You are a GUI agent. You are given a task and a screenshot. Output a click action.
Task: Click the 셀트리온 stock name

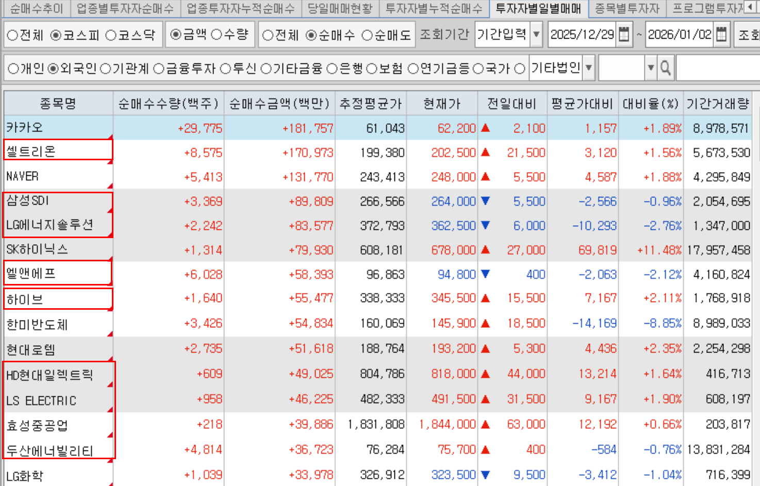click(31, 152)
